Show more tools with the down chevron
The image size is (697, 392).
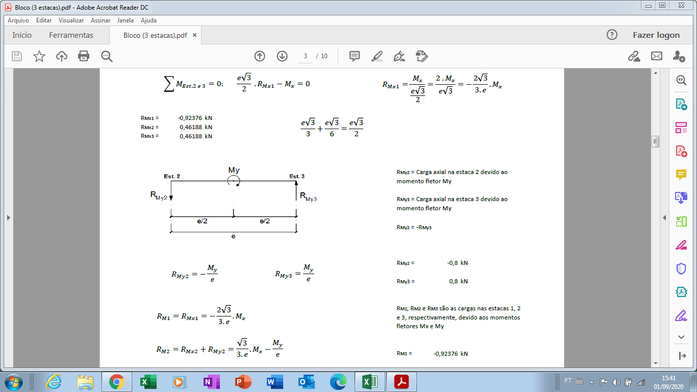(x=681, y=337)
